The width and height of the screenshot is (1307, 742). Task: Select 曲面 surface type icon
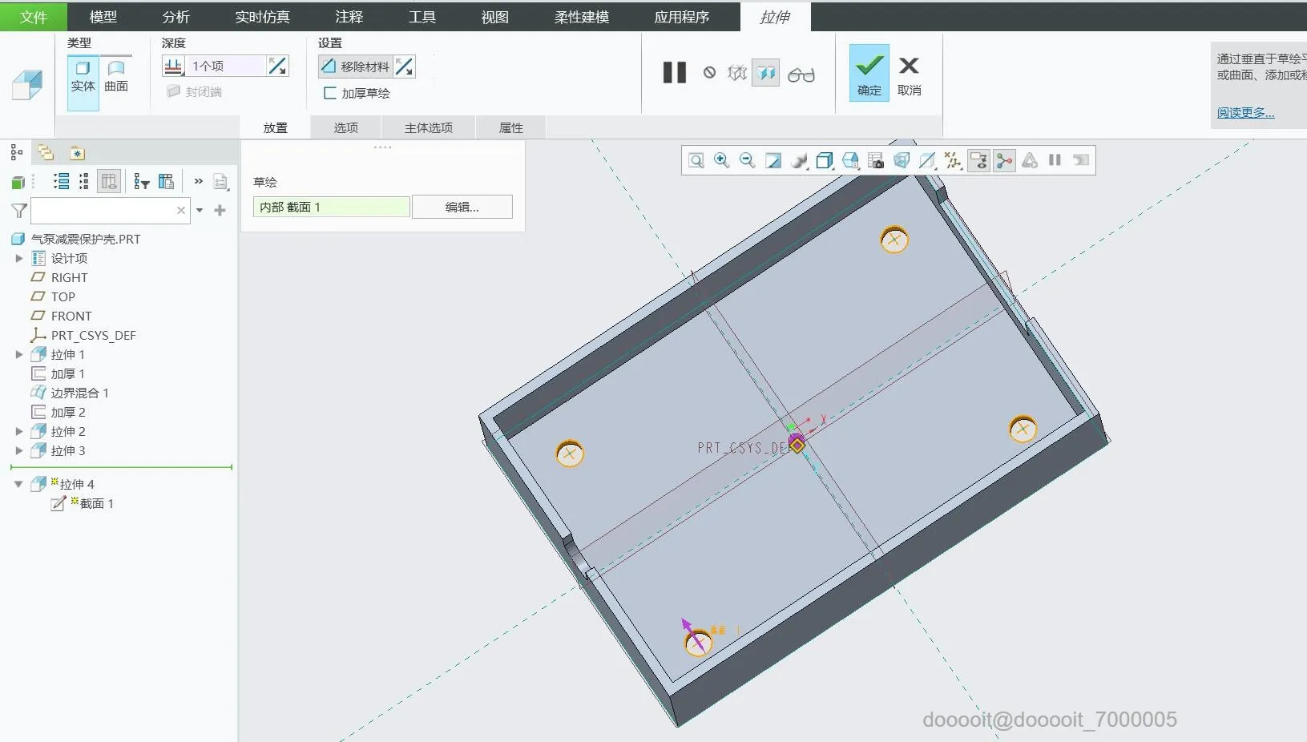point(116,77)
